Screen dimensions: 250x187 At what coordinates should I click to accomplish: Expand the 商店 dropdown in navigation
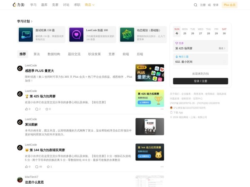[90, 5]
